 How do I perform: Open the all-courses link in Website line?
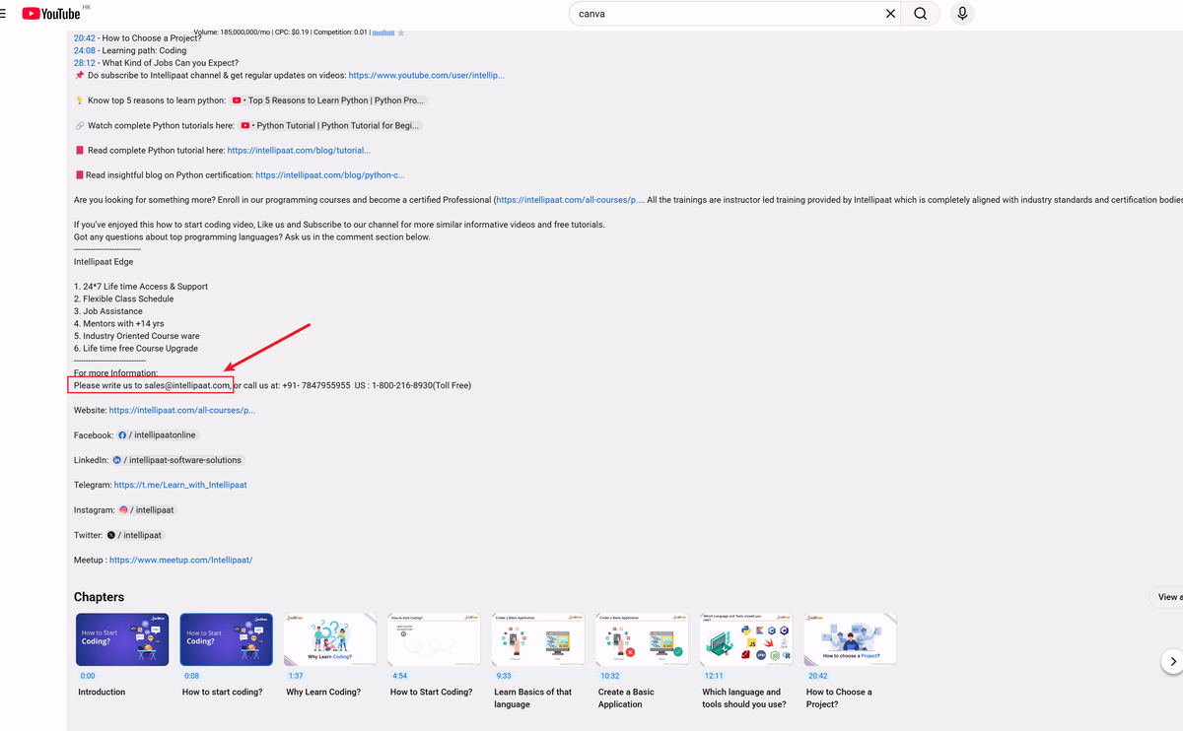pos(181,410)
